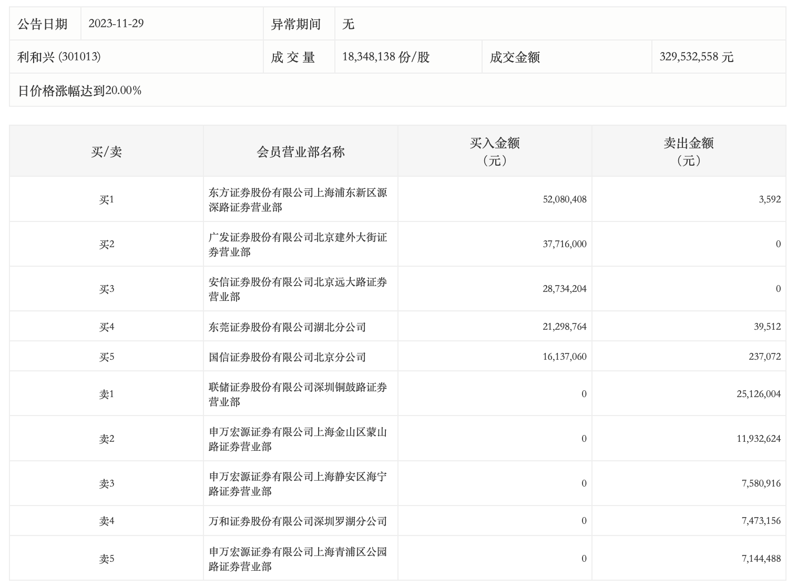The width and height of the screenshot is (797, 586).
Task: Select 安信证券 北京远大路 branch name
Action: (x=298, y=289)
